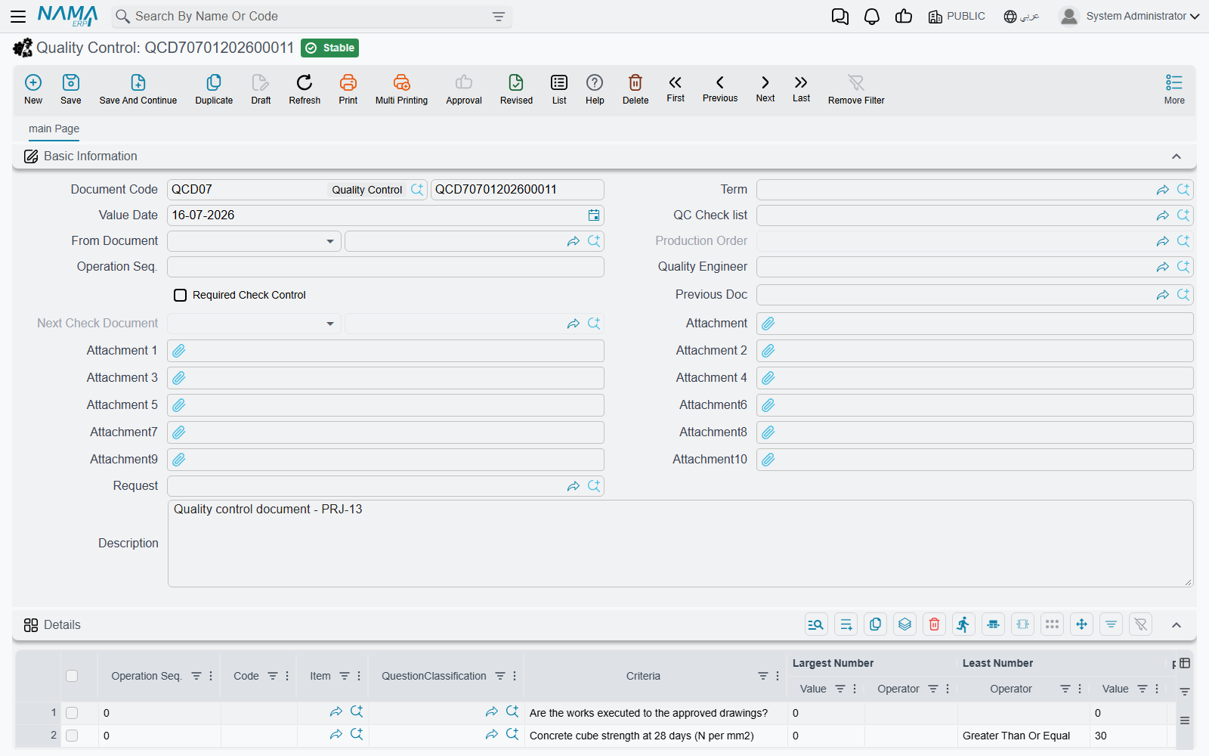Image resolution: width=1209 pixels, height=756 pixels.
Task: Attach a file to Attachment 4
Action: tap(768, 378)
